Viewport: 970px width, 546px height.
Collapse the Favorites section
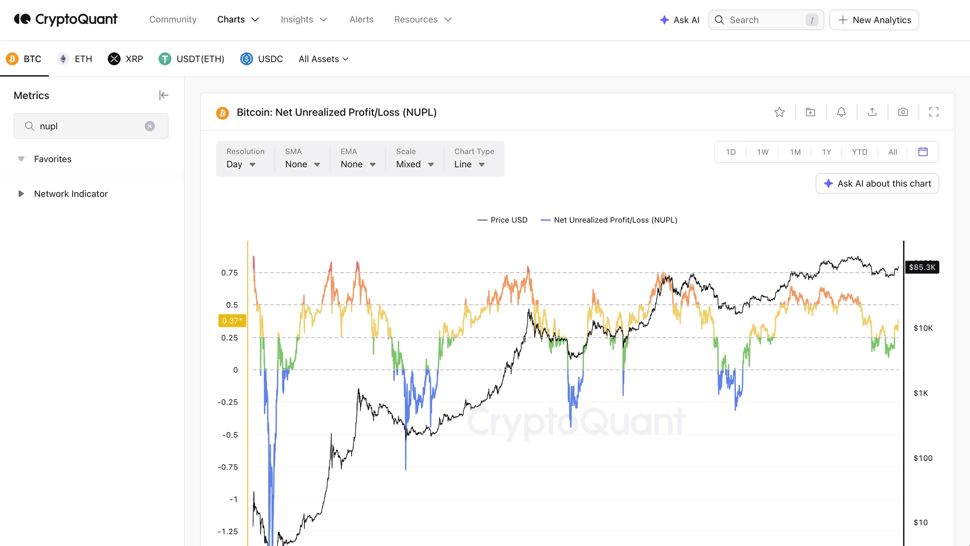tap(21, 159)
